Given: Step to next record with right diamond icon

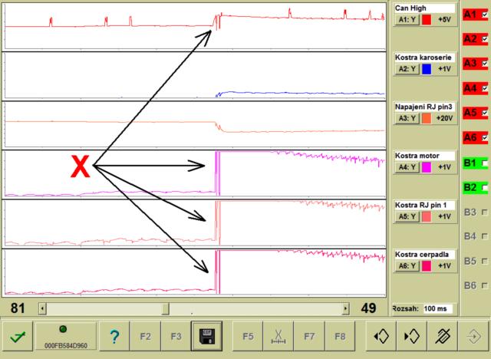Looking at the screenshot, I should click(411, 337).
